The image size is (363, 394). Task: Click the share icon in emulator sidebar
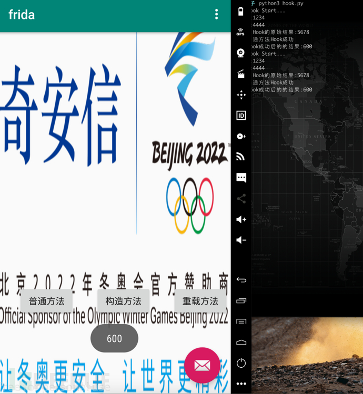(x=241, y=199)
